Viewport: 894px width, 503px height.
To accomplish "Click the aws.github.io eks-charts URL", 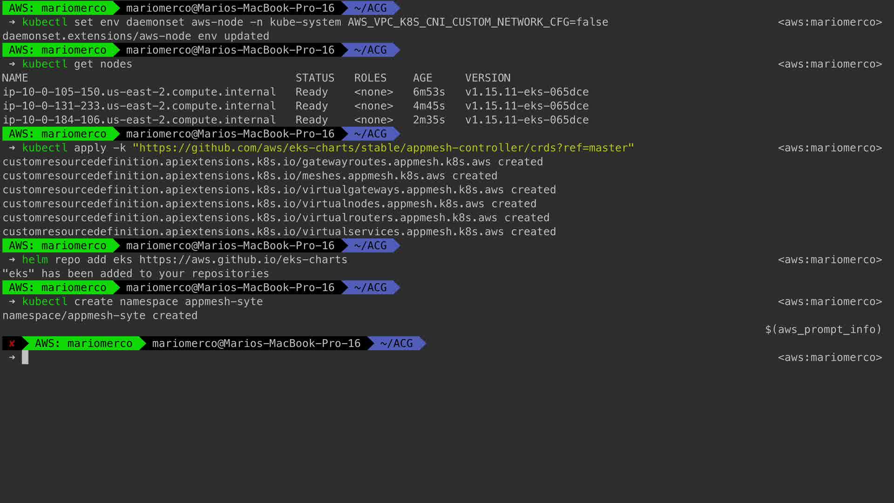I will (x=243, y=259).
